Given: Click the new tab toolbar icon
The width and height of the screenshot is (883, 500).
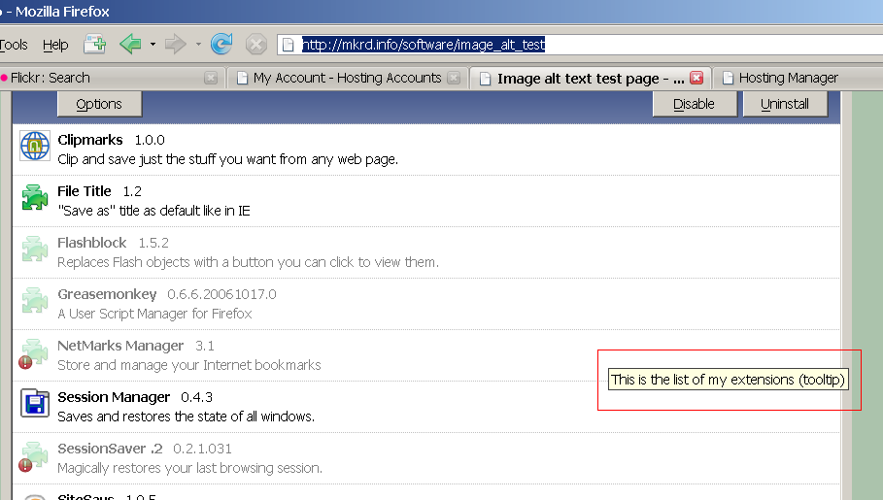Looking at the screenshot, I should [94, 44].
